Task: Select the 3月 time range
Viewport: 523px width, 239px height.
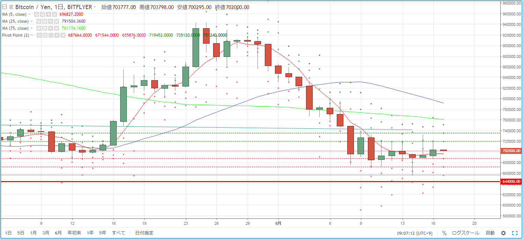Action: pyautogui.click(x=46, y=233)
